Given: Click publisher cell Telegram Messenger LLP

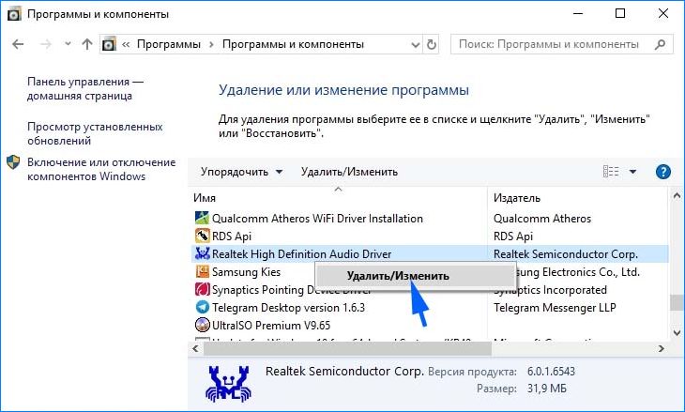Looking at the screenshot, I should pos(555,308).
